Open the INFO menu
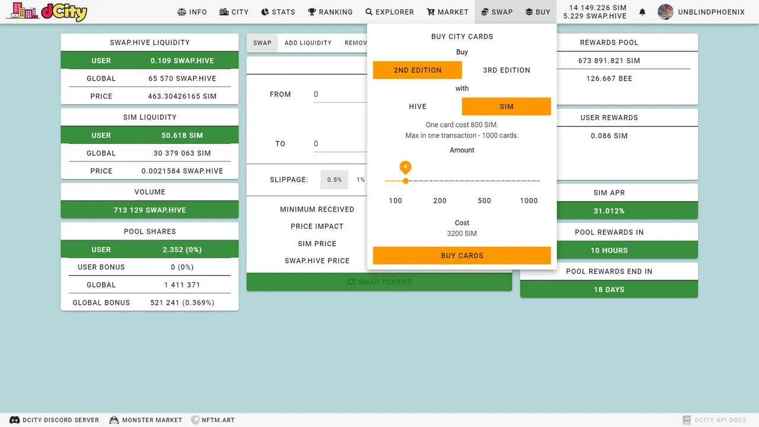759x427 pixels. pyautogui.click(x=192, y=12)
